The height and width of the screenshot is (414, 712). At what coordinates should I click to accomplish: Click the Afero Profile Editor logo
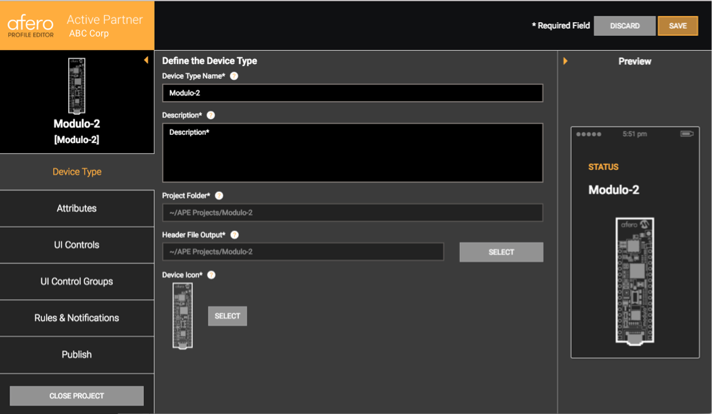pos(30,26)
